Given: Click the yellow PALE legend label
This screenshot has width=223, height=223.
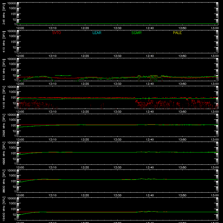Looking at the screenshot, I should click(177, 33).
